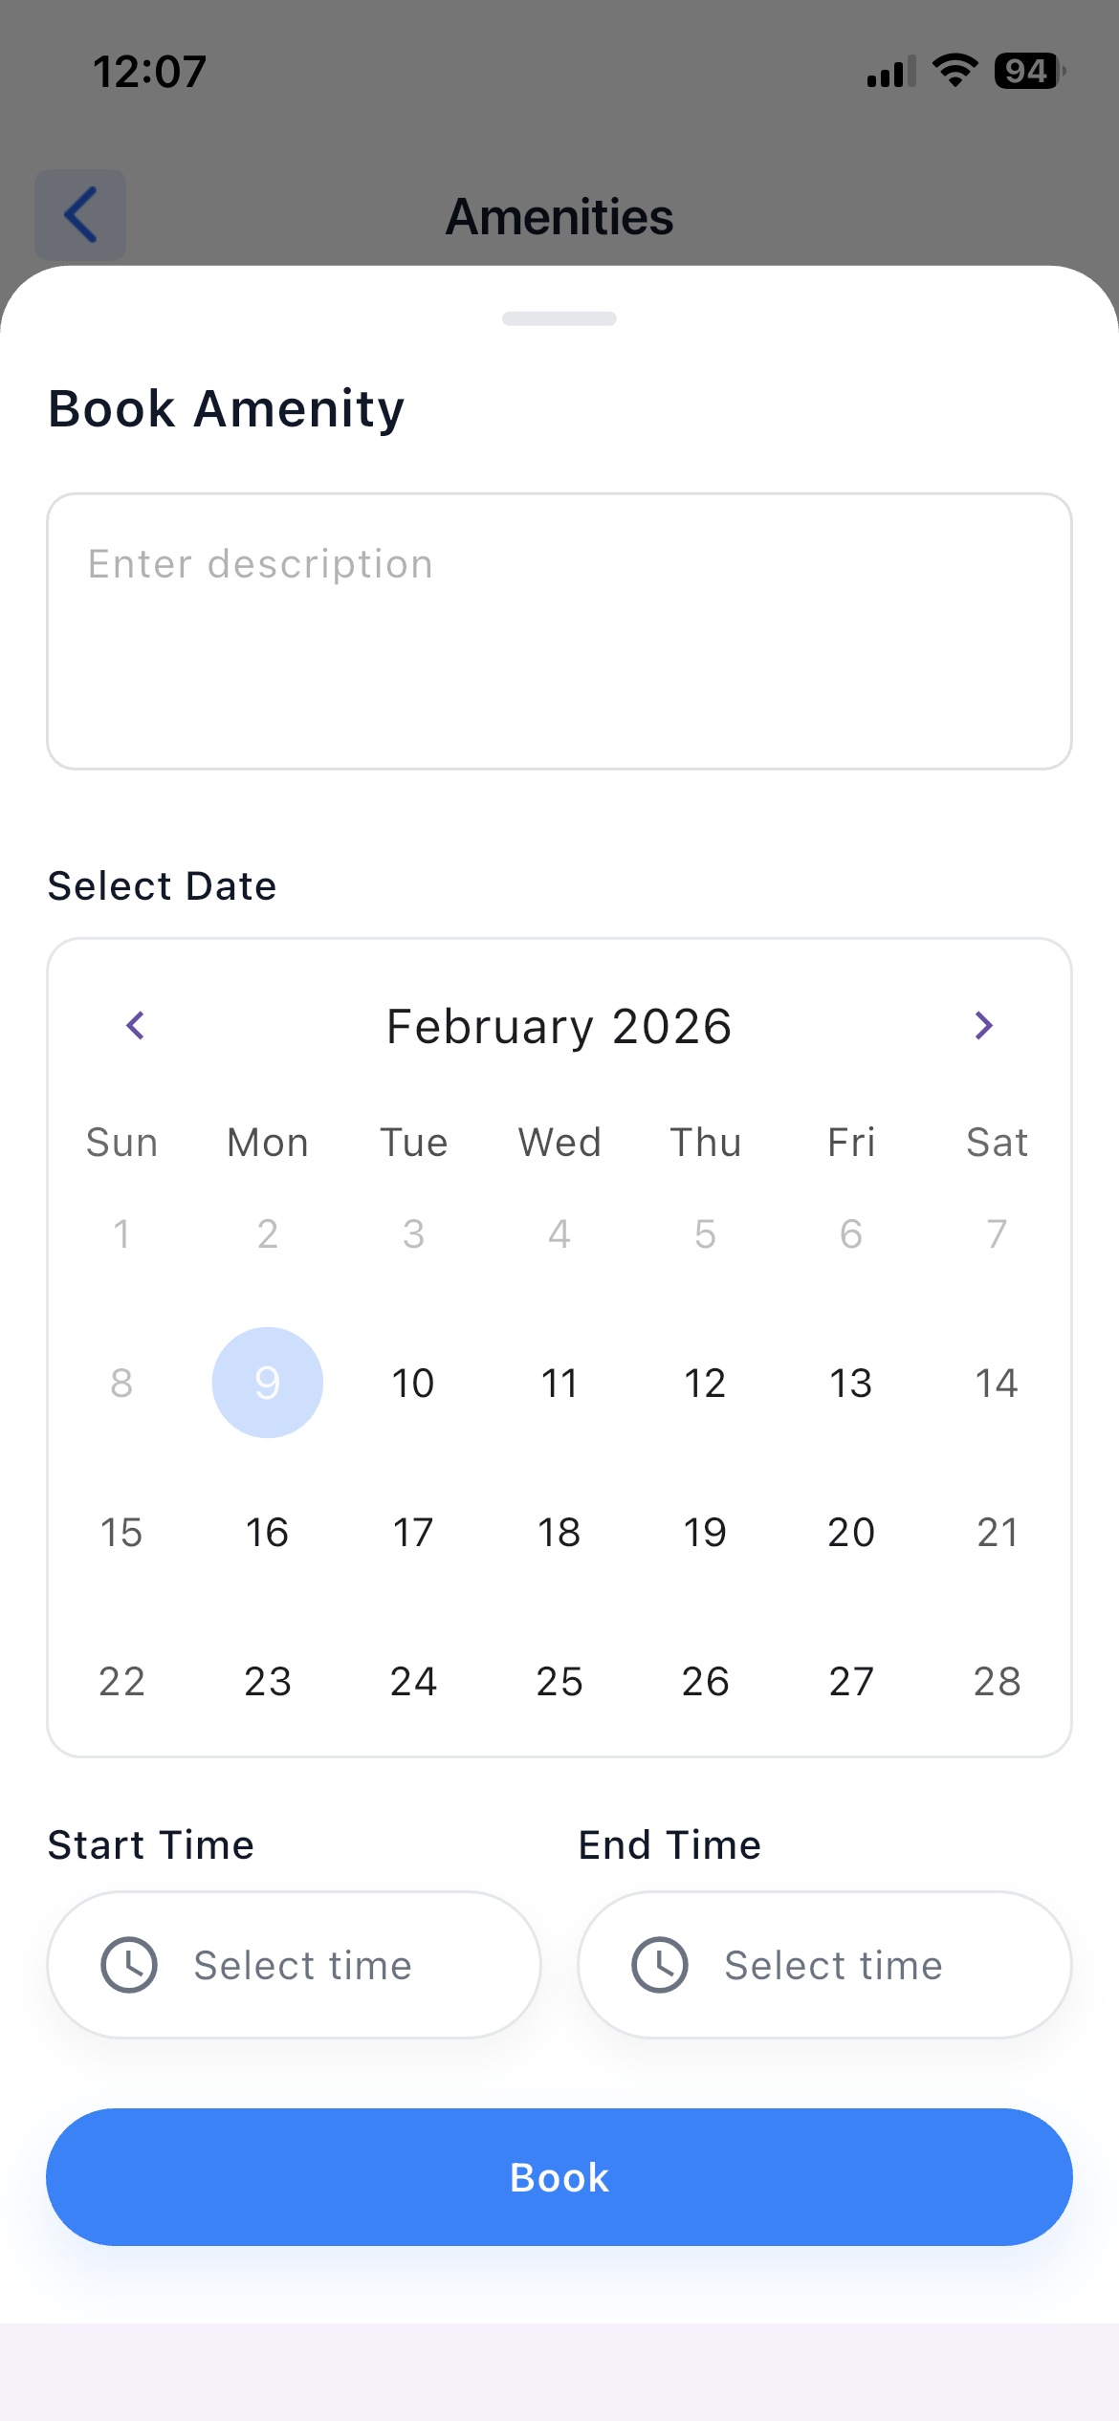Tap clock icon in End Time field

tap(660, 1965)
